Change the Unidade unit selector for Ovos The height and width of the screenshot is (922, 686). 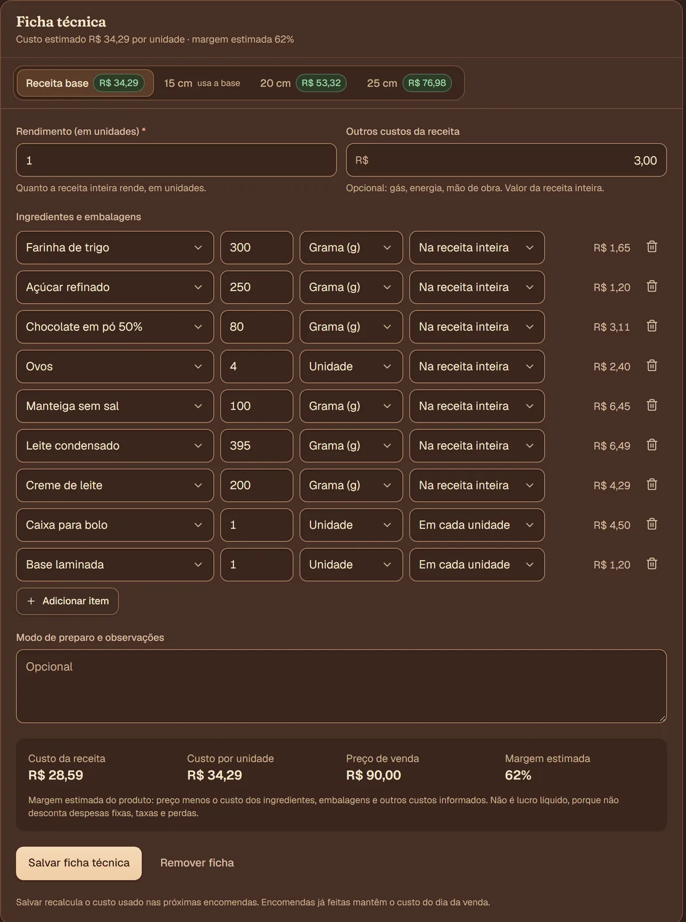(351, 366)
